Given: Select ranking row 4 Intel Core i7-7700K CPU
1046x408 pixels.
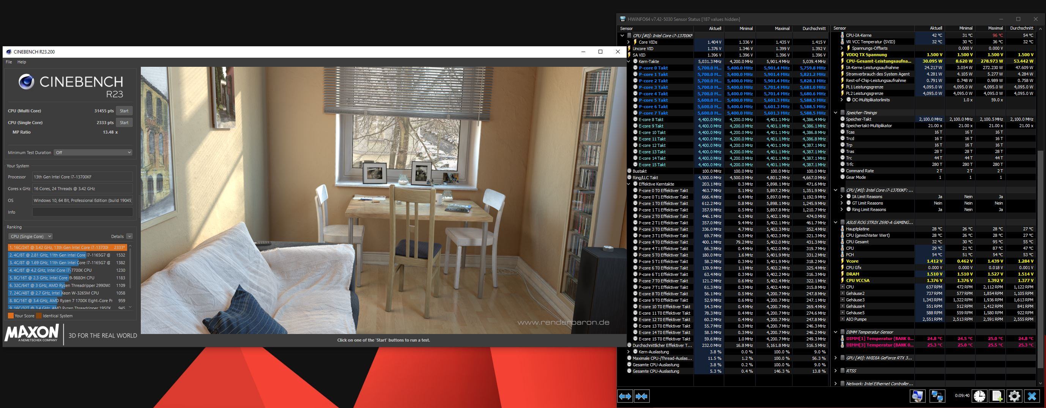Looking at the screenshot, I should point(68,270).
